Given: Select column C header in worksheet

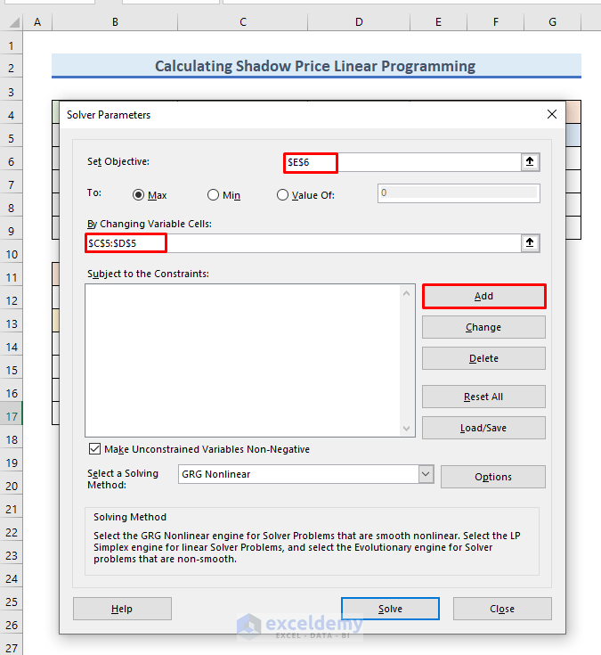Looking at the screenshot, I should click(243, 22).
